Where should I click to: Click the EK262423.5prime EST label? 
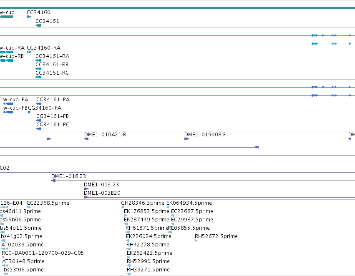[x=149, y=253]
